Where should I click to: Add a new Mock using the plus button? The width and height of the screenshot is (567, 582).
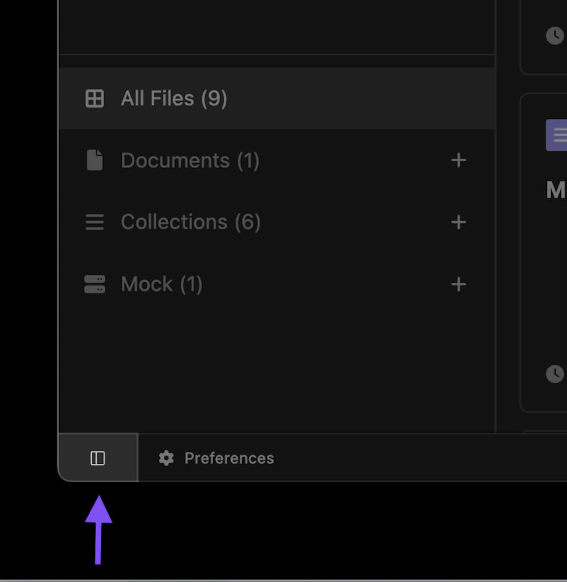[x=459, y=285]
